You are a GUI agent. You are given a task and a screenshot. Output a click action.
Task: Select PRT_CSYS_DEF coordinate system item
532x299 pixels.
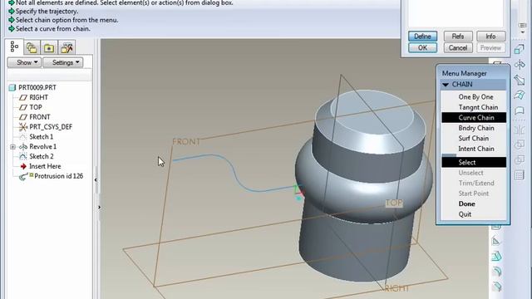pyautogui.click(x=51, y=127)
